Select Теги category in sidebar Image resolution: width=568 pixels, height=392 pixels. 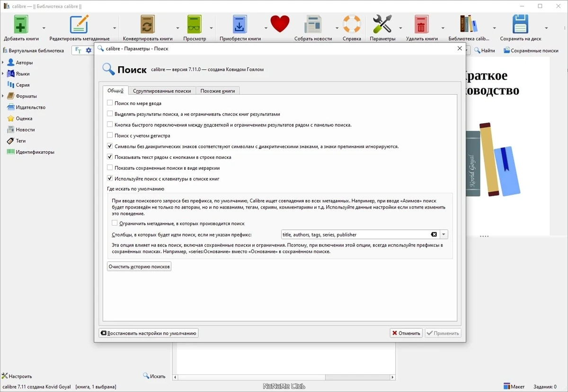[x=16, y=141]
